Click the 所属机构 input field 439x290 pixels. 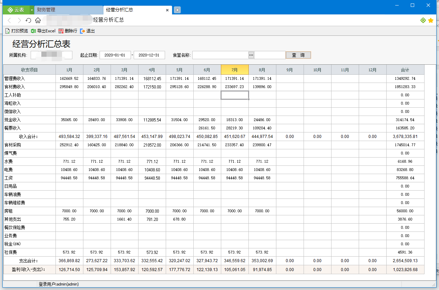click(x=51, y=55)
